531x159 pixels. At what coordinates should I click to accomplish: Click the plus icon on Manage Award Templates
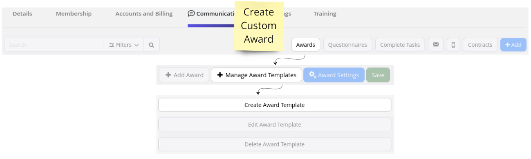click(x=220, y=75)
